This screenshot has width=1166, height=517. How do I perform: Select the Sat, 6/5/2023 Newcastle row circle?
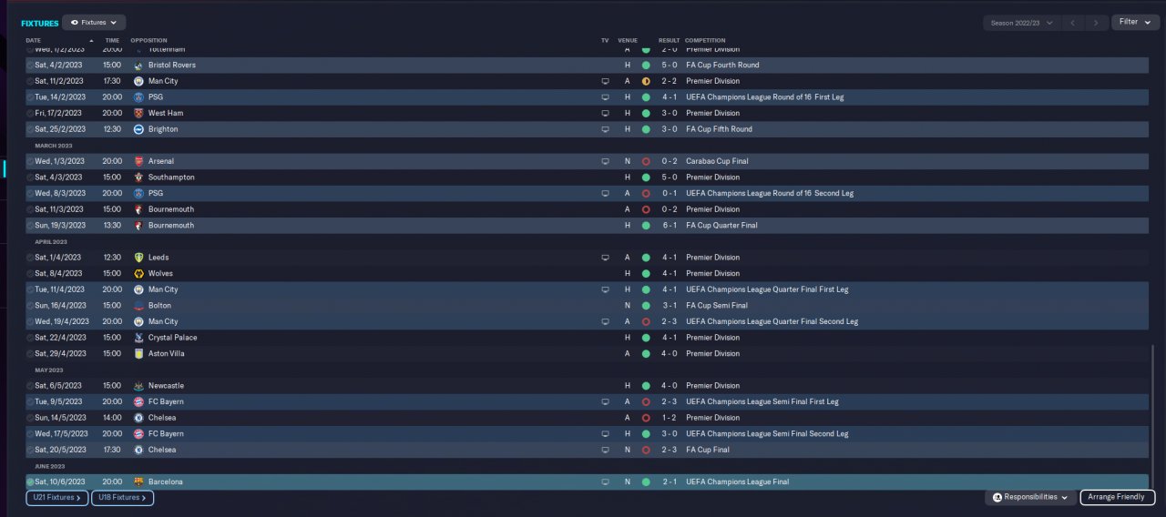(30, 386)
